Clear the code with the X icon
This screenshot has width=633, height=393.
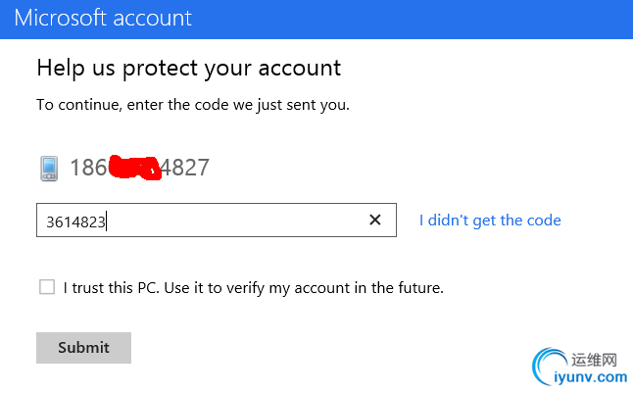pyautogui.click(x=374, y=221)
